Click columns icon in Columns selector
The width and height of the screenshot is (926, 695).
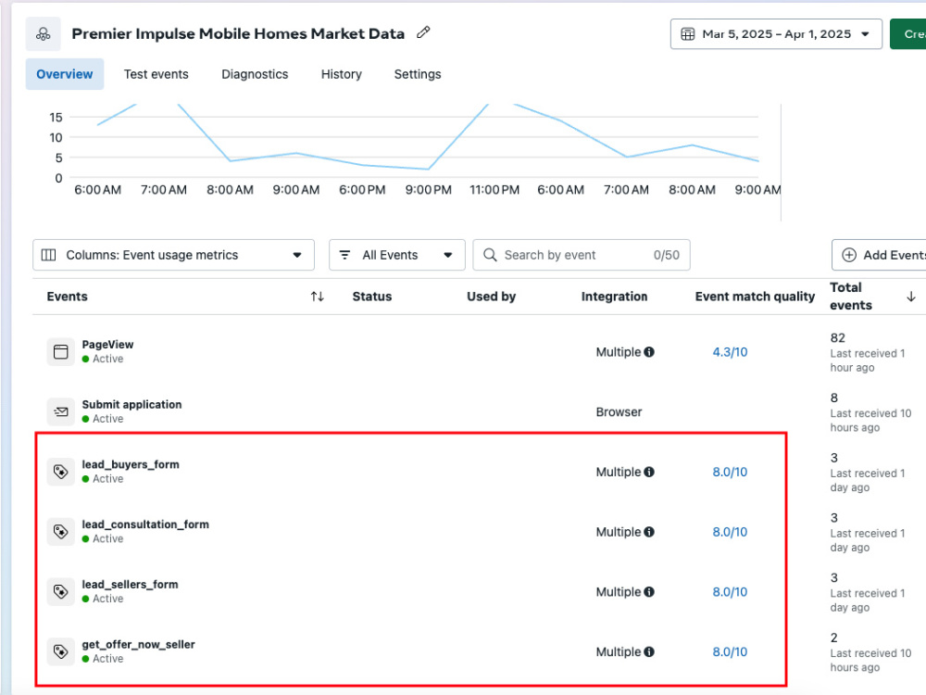pyautogui.click(x=48, y=255)
